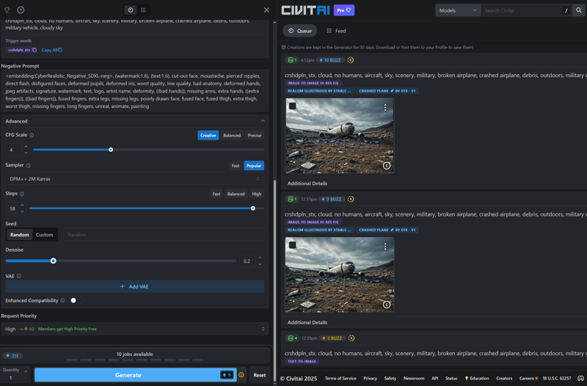This screenshot has width=587, height=386.
Task: Click the yellow cost info icon beside Generate
Action: pos(241,375)
